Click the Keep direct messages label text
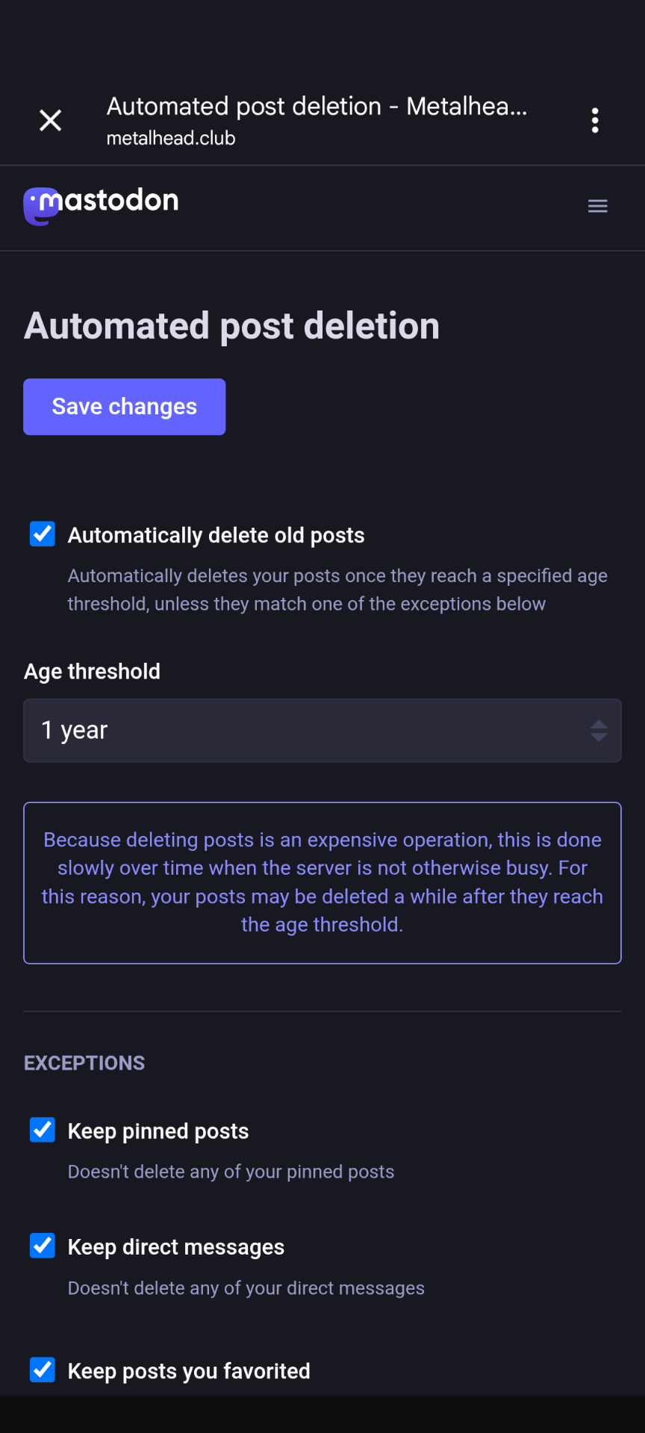 [x=176, y=1247]
